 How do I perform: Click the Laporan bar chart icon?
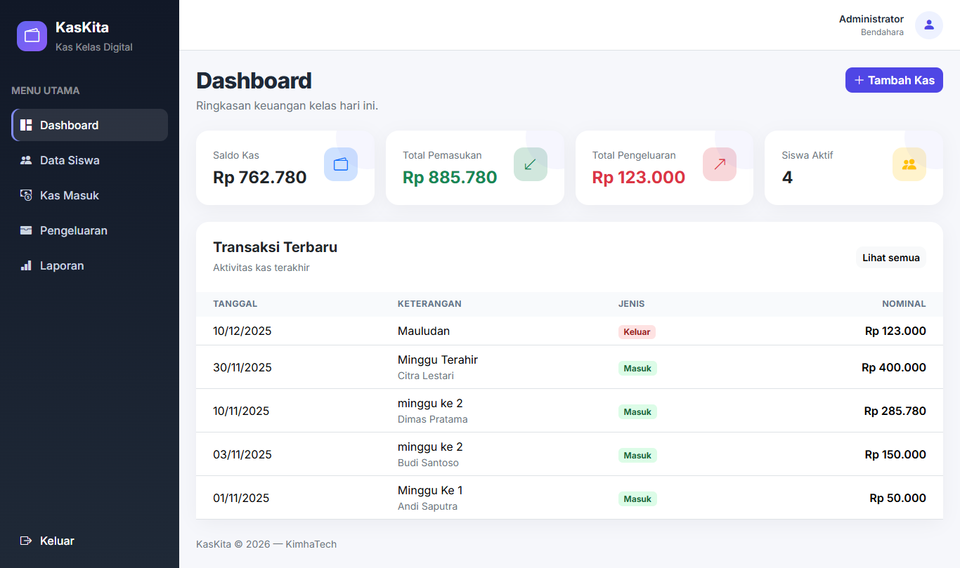pos(26,265)
